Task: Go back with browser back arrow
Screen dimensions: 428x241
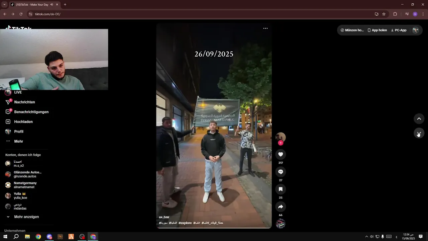Action: point(5,14)
